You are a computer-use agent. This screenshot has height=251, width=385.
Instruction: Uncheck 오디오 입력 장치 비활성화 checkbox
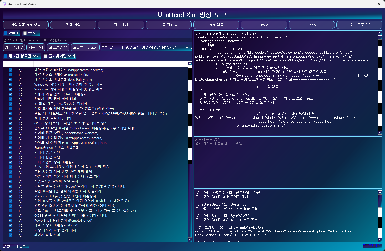pyautogui.click(x=10, y=162)
